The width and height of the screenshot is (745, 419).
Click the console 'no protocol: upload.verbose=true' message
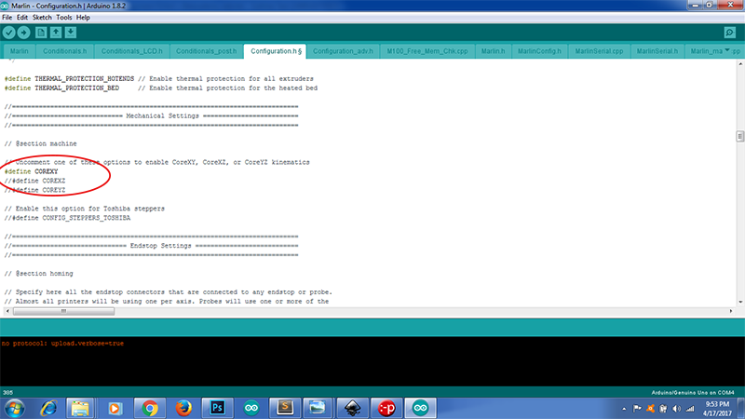tap(62, 343)
